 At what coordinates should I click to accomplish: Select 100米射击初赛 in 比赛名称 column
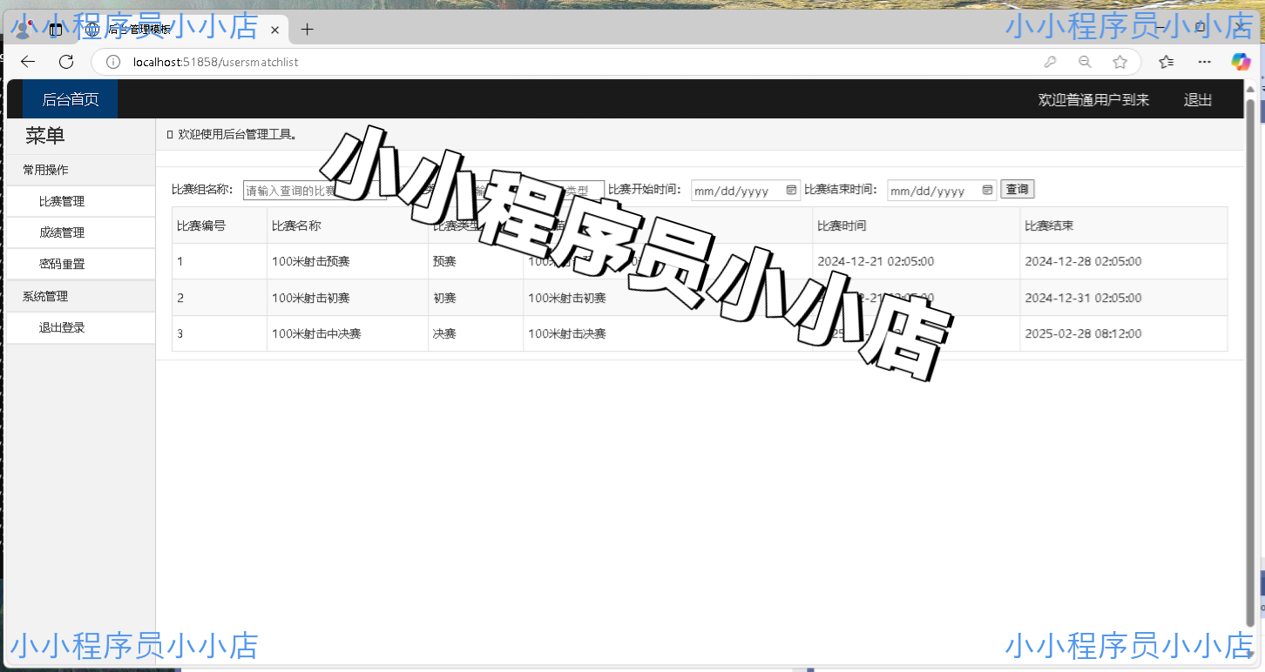pyautogui.click(x=348, y=298)
